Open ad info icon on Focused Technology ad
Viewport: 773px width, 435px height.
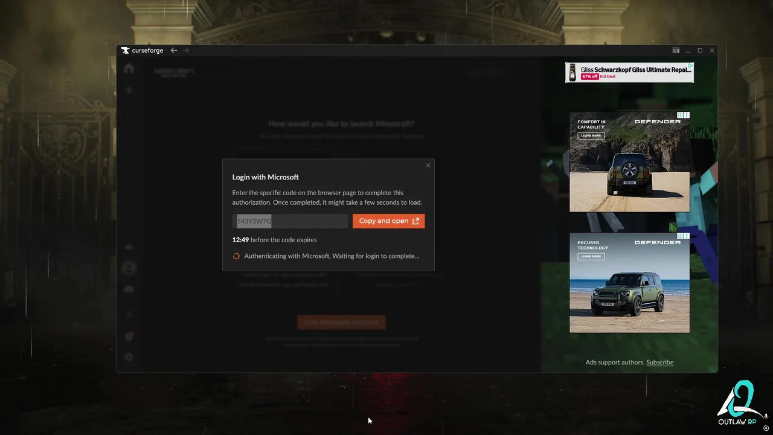pyautogui.click(x=680, y=236)
